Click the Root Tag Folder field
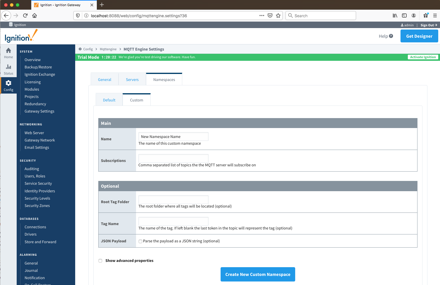The image size is (440, 285). click(x=173, y=199)
